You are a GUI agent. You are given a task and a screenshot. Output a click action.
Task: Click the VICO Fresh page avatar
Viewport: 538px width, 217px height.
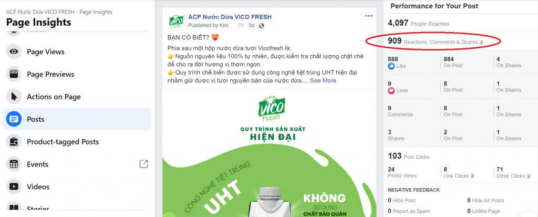[177, 22]
